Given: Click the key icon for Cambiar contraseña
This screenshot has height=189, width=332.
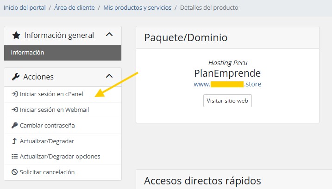Looking at the screenshot, I should [x=14, y=125].
